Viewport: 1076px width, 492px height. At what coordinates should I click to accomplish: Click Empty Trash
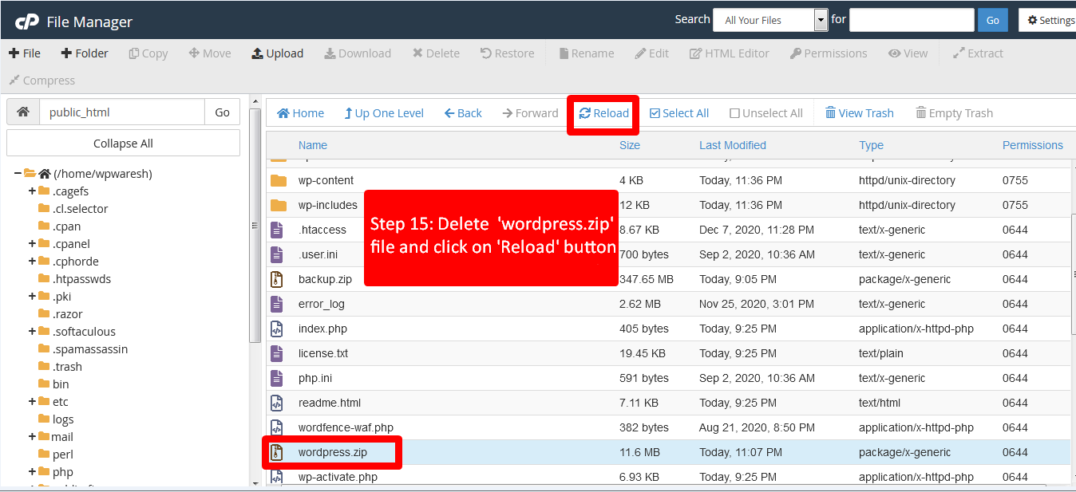(x=954, y=113)
